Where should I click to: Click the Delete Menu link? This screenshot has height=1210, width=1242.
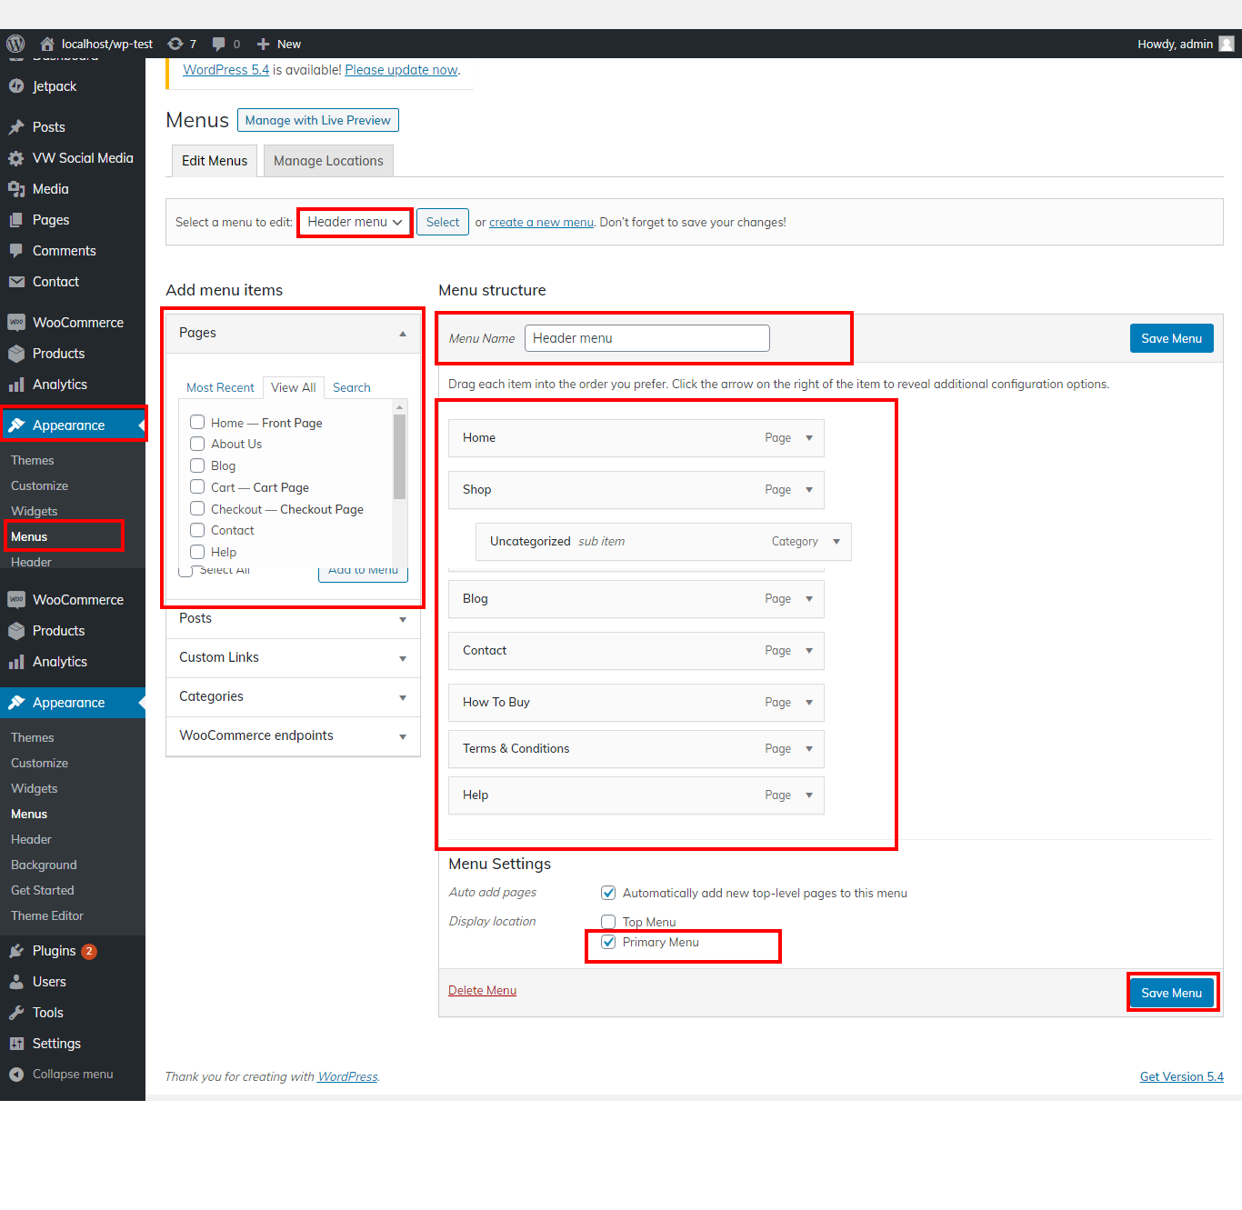[x=482, y=991]
